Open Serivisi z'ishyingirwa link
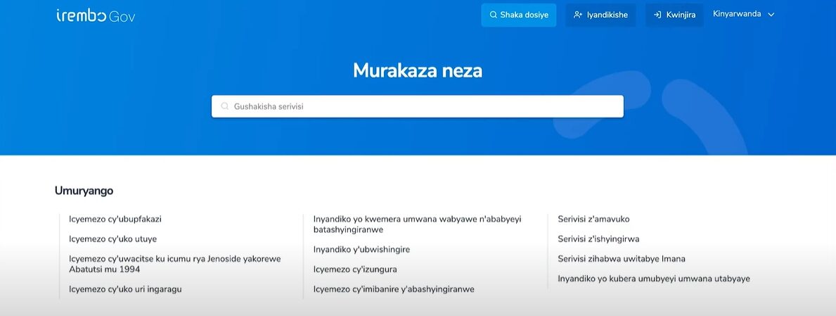 [598, 239]
